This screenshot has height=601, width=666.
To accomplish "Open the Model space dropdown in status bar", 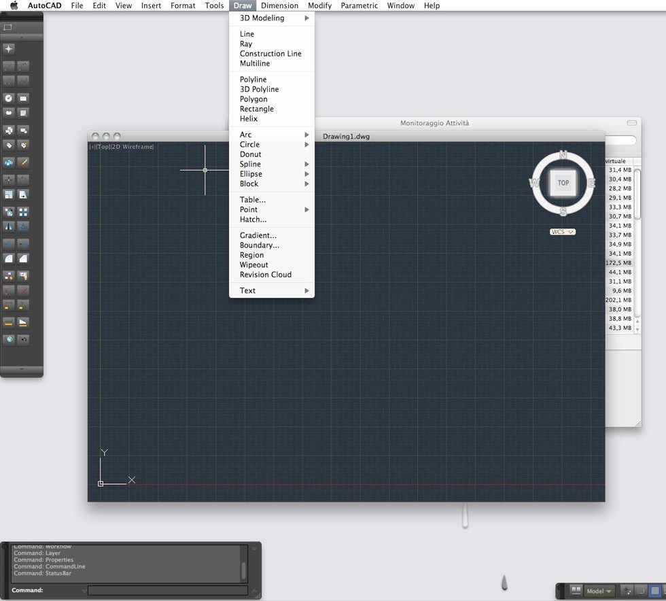I will pos(600,591).
